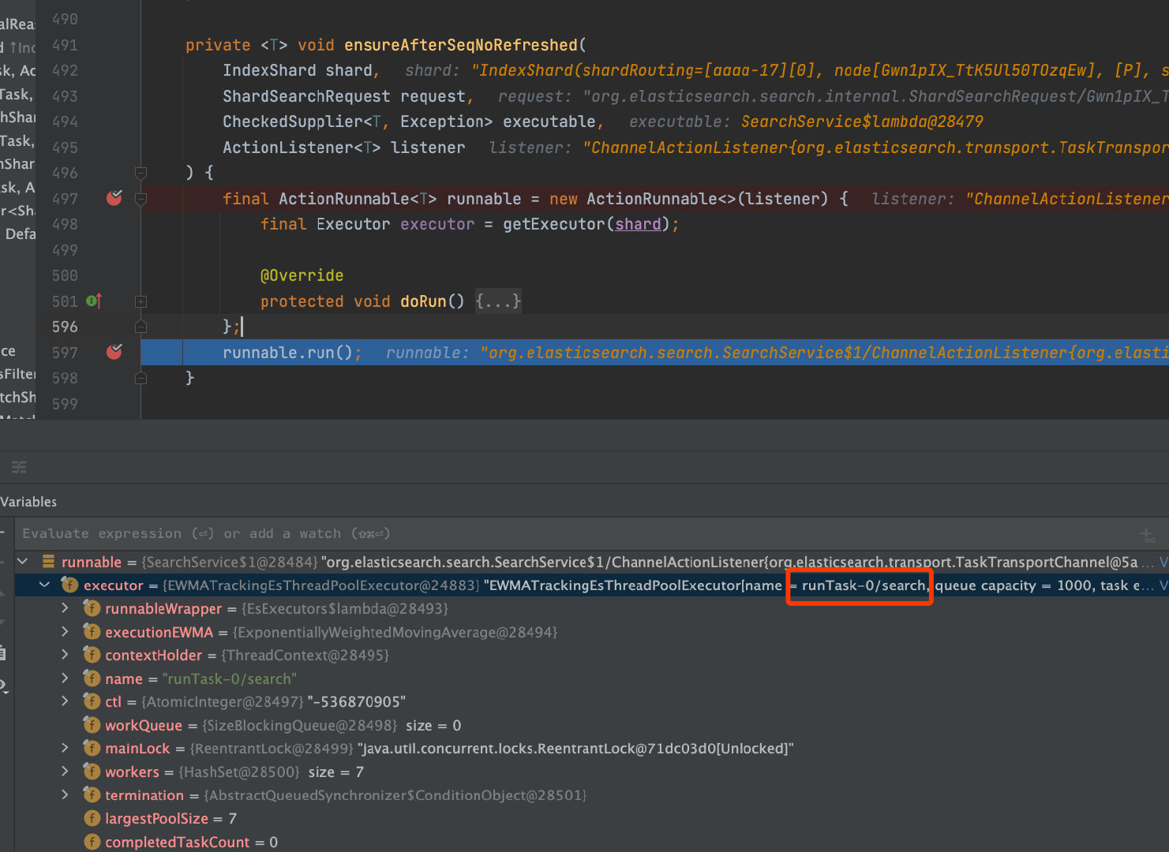Image resolution: width=1169 pixels, height=852 pixels.
Task: Click line number 492 in the gutter
Action: (x=65, y=70)
